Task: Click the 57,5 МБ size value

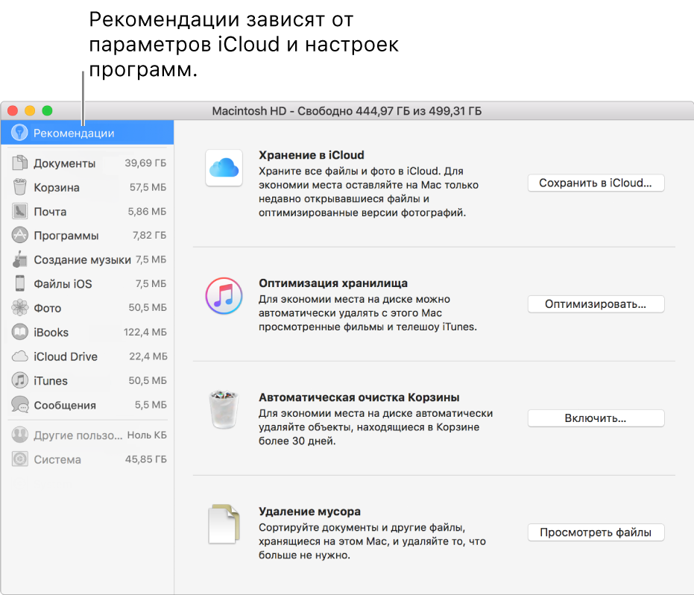Action: tap(148, 187)
